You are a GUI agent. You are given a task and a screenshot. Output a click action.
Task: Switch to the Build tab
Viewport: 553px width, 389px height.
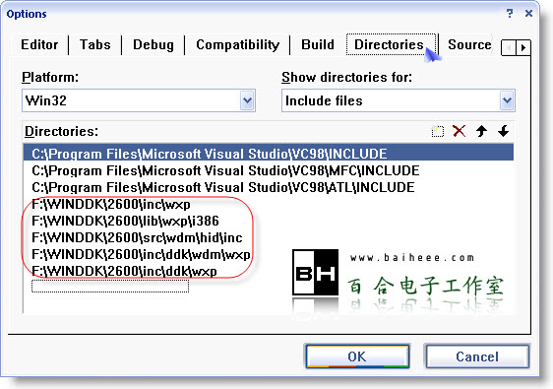pyautogui.click(x=318, y=45)
